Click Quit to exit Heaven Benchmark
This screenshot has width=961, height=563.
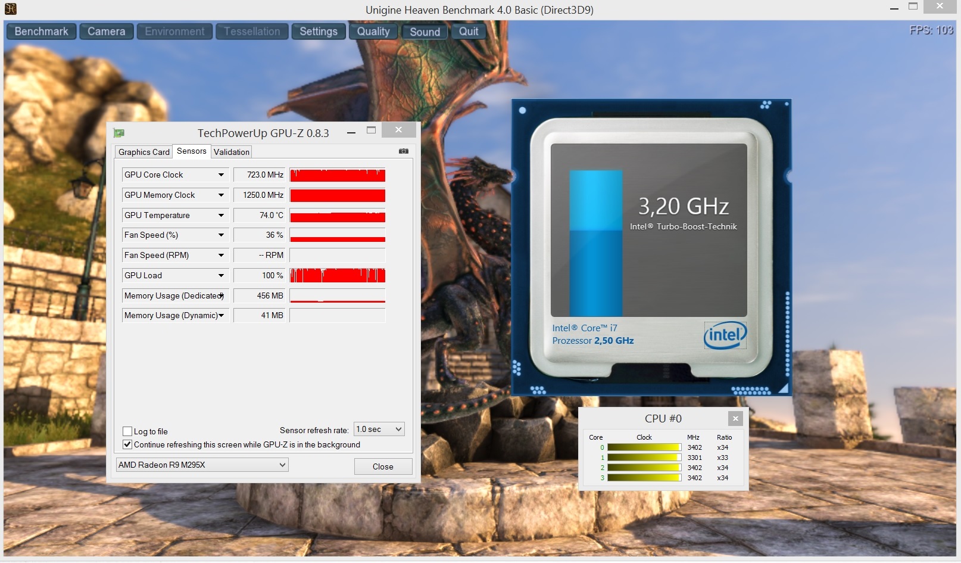click(469, 32)
